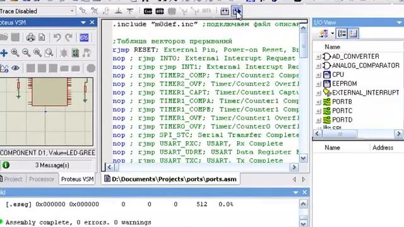The width and height of the screenshot is (404, 227).
Task: Toggle the eye visibility icon in Proteus VSM
Action: coord(15,68)
